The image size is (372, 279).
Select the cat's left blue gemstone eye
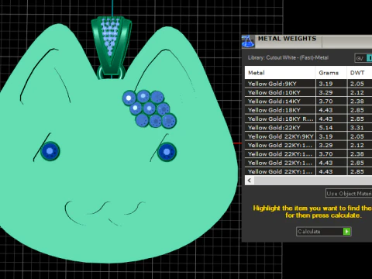pos(50,151)
